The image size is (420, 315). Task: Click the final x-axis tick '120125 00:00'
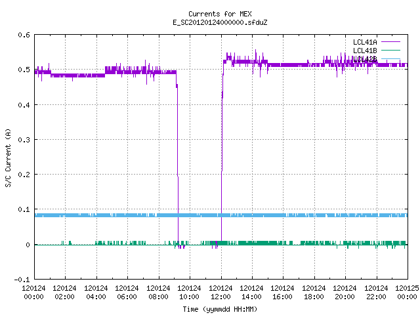[x=407, y=293]
